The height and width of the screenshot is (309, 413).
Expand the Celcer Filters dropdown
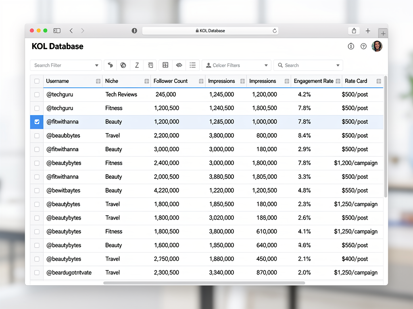tap(236, 65)
